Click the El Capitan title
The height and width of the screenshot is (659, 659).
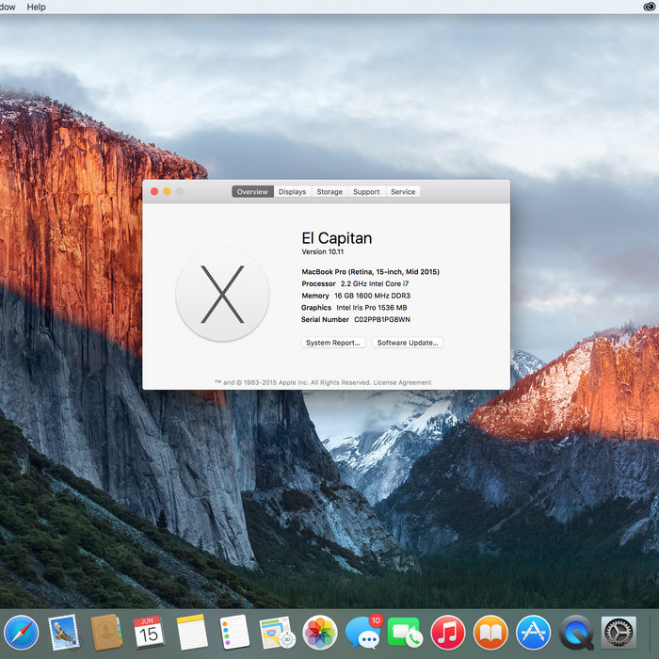tap(337, 238)
